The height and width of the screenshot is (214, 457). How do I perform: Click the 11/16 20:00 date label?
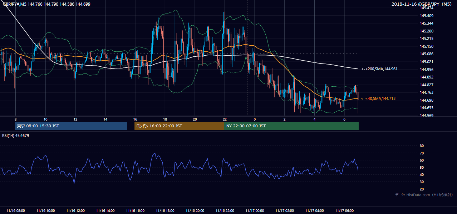point(195,211)
